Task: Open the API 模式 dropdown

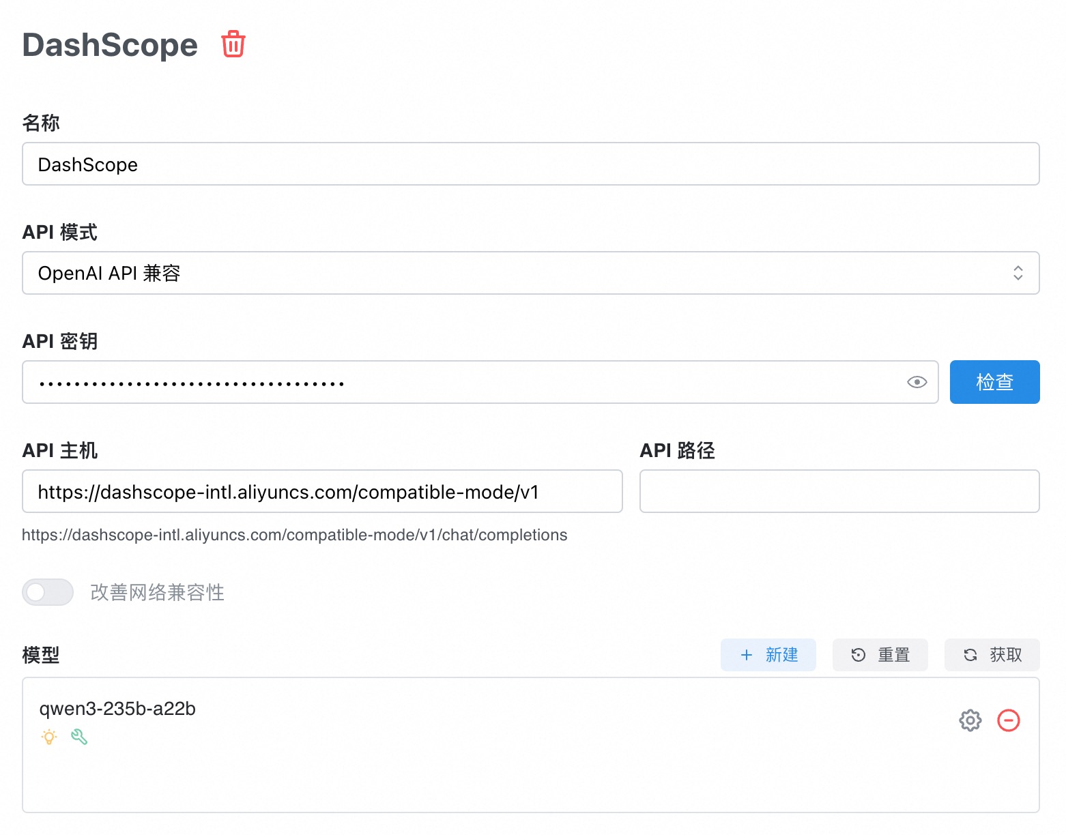Action: tap(530, 273)
